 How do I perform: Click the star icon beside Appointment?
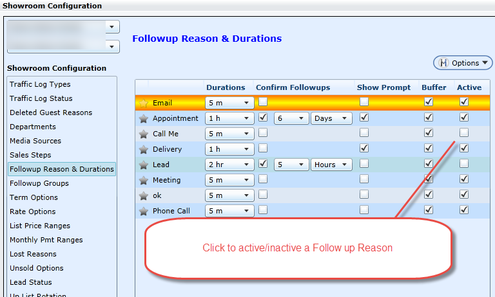coord(144,118)
